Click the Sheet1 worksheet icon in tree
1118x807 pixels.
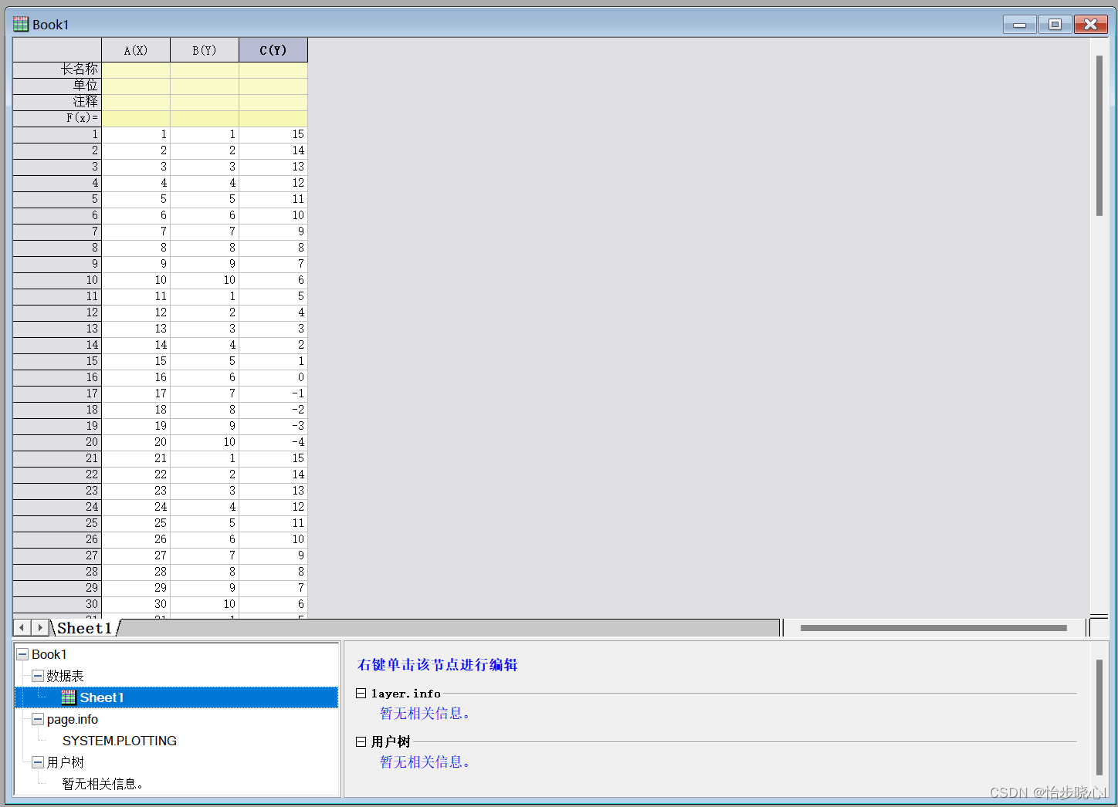click(x=69, y=697)
